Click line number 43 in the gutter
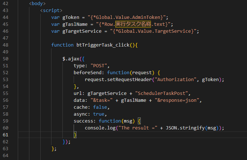 tap(5, 11)
